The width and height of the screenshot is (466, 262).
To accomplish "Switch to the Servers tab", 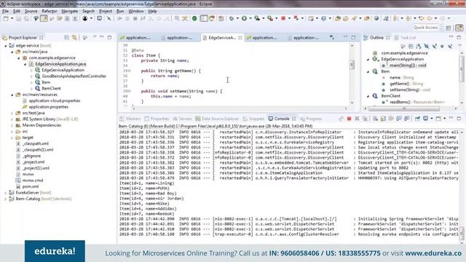I will [183, 119].
